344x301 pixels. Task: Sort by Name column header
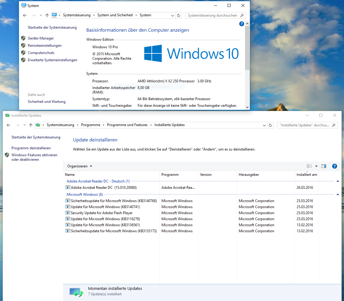pos(111,175)
